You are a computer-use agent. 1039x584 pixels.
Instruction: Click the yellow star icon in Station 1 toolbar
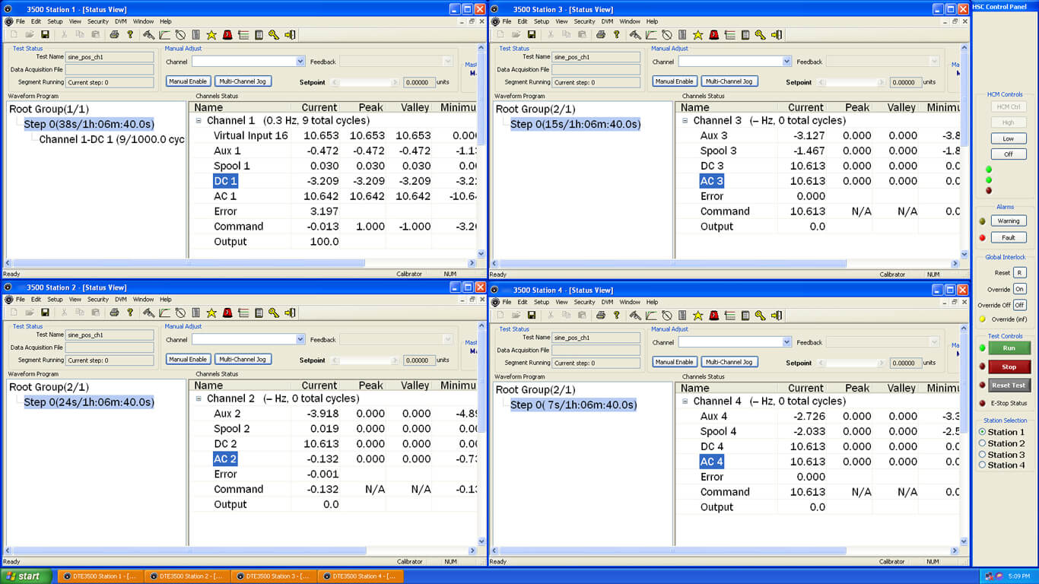(x=211, y=34)
